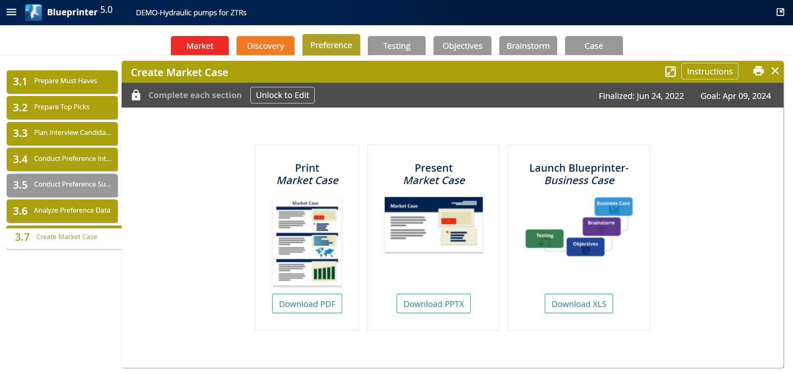Click the Complete each section label
The height and width of the screenshot is (374, 793).
click(195, 95)
